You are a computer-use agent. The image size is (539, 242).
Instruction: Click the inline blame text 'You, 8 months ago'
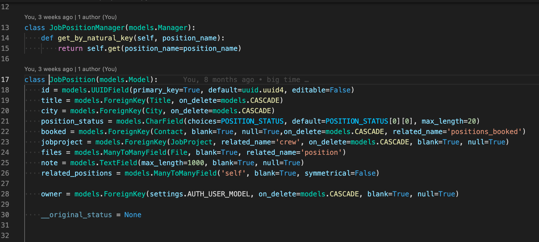[219, 80]
